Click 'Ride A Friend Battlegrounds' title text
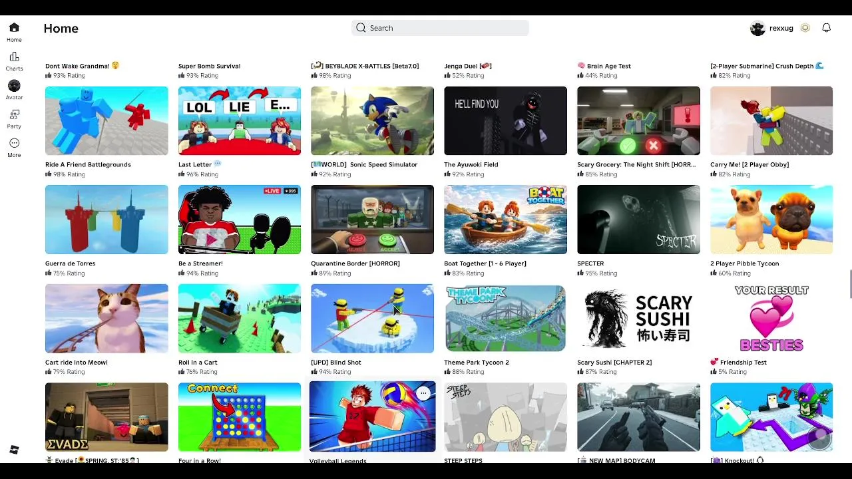852x479 pixels. click(88, 164)
